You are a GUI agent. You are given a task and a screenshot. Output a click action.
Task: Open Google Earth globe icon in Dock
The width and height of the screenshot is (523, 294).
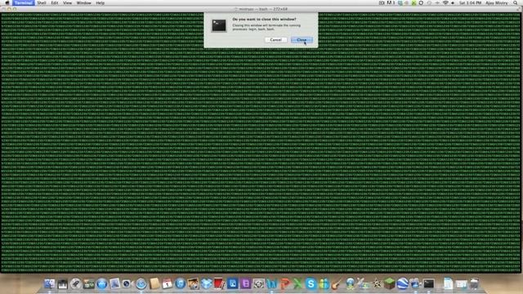[402, 283]
